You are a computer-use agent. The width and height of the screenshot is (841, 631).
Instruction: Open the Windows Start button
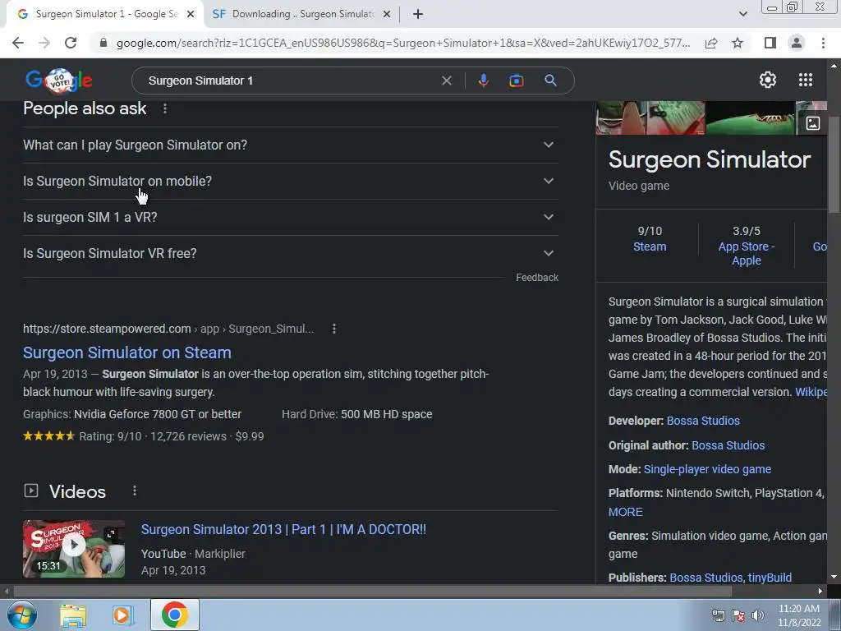pyautogui.click(x=22, y=615)
